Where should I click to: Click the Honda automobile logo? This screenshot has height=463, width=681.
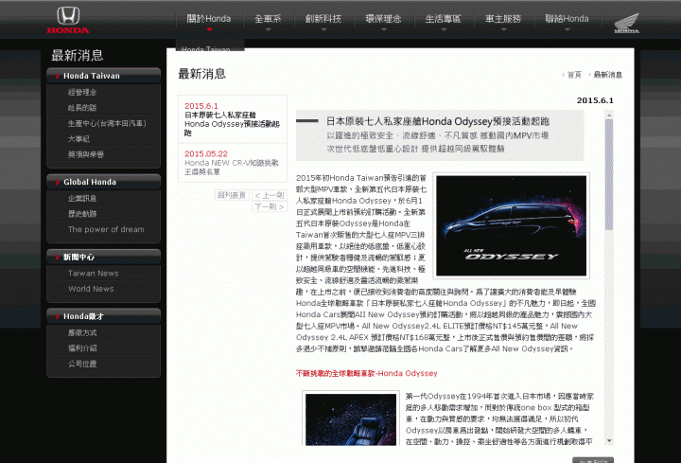point(68,20)
